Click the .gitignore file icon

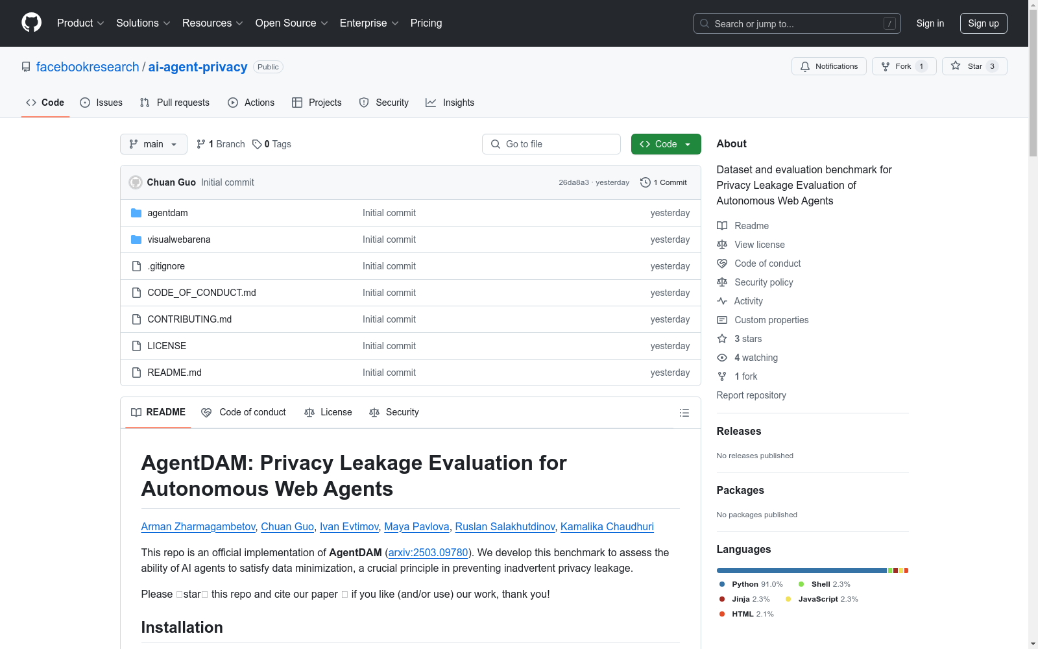coord(136,266)
